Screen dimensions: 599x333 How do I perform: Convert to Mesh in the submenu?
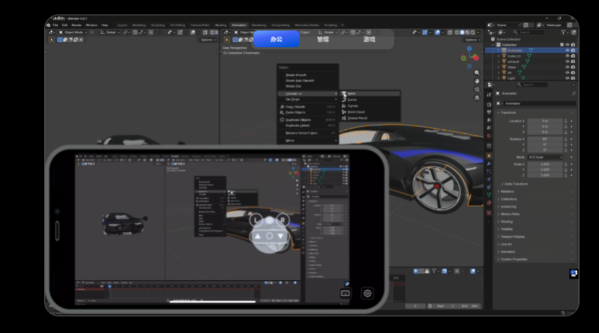[370, 94]
